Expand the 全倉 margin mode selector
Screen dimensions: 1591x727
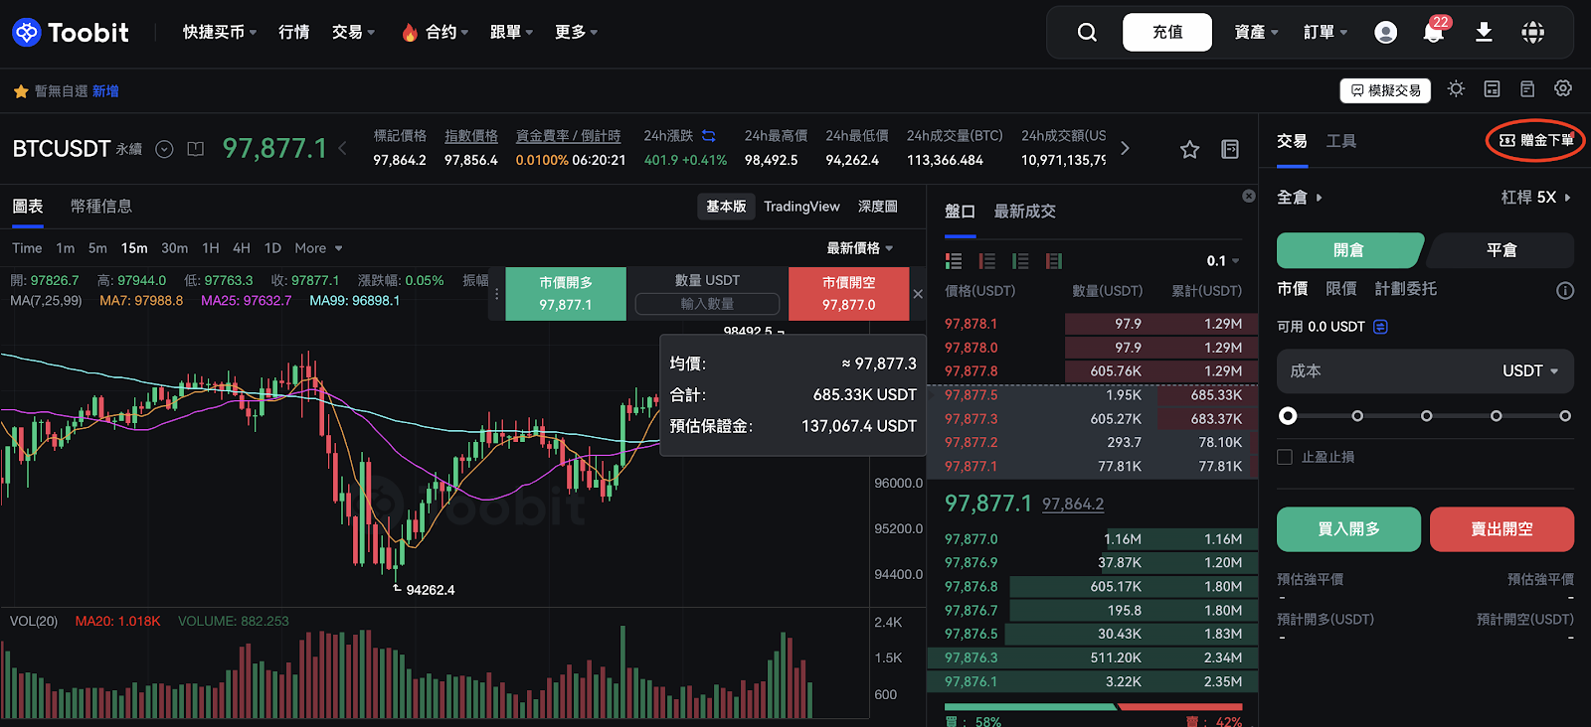pyautogui.click(x=1300, y=198)
